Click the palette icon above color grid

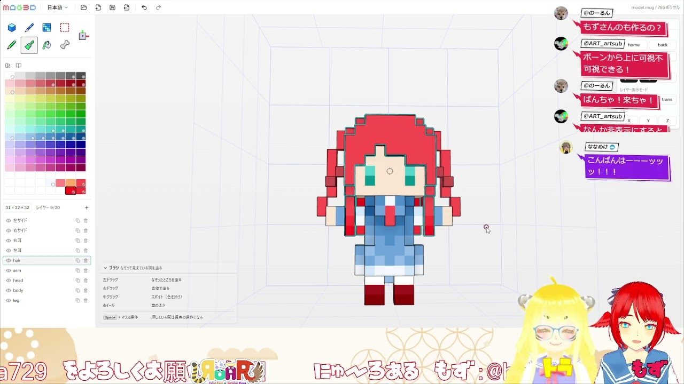tap(8, 66)
